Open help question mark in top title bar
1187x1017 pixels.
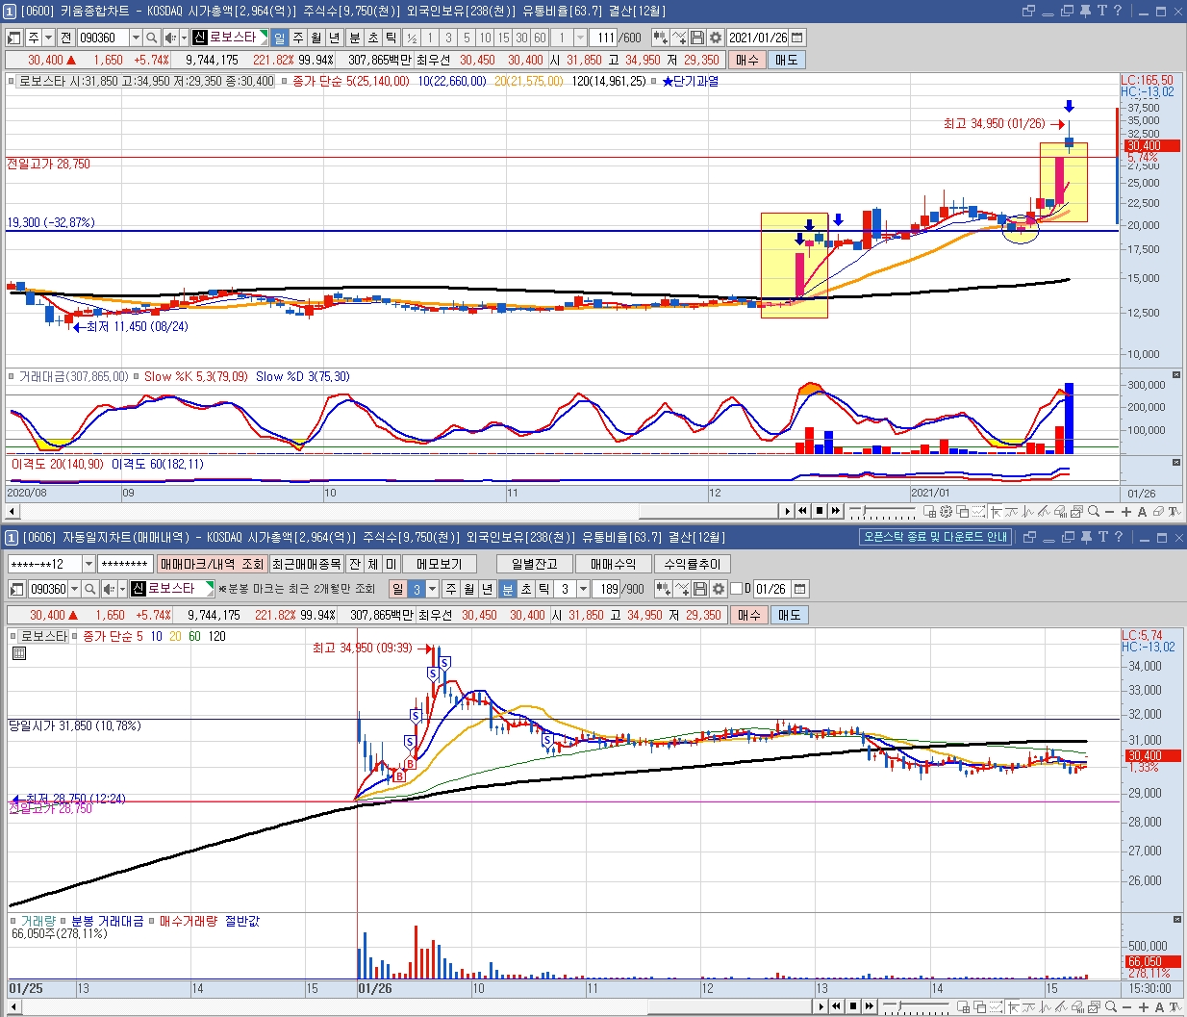(1118, 11)
